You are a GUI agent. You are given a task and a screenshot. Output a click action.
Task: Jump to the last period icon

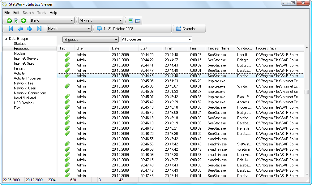[39, 29]
